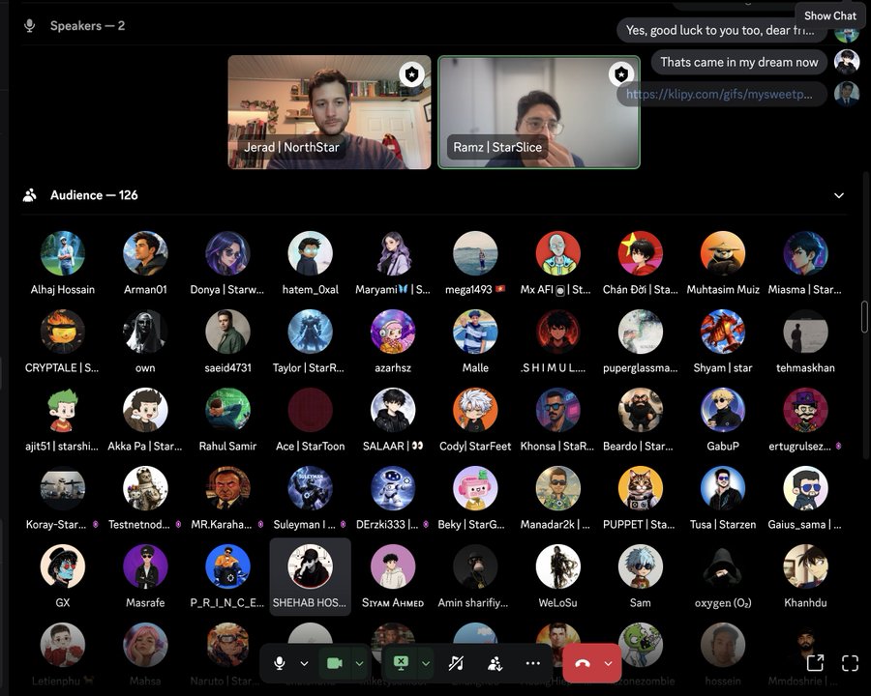Open Donya | Starw... avatar
The width and height of the screenshot is (871, 696).
click(x=227, y=253)
